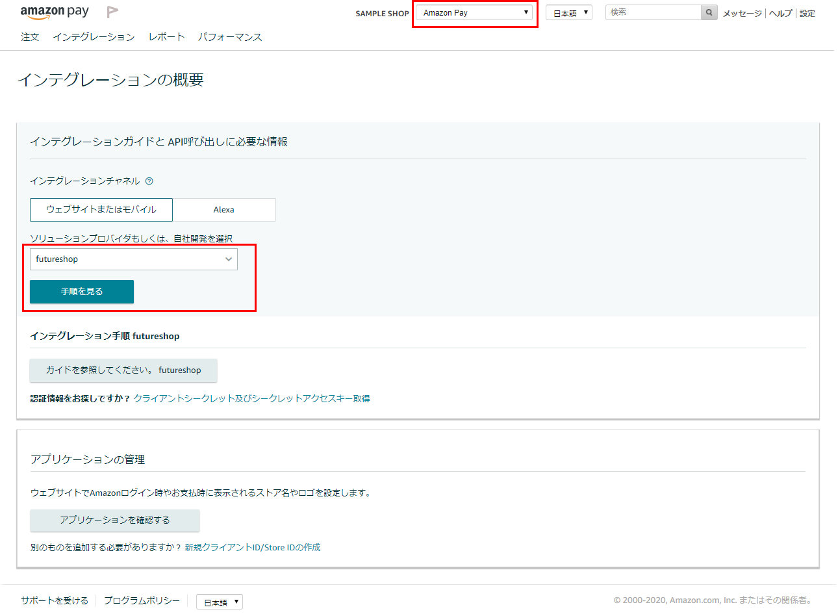Open the メッセージ link
The height and width of the screenshot is (616, 838).
tap(742, 13)
